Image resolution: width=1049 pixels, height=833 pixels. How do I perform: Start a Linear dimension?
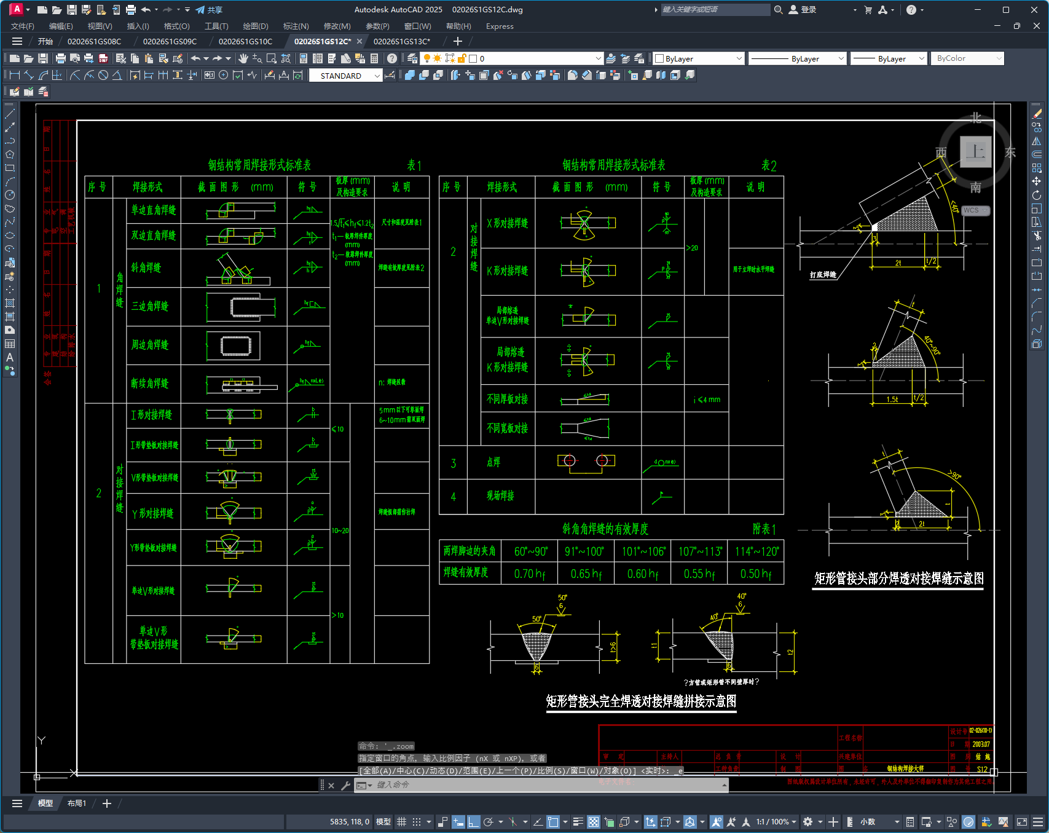15,75
